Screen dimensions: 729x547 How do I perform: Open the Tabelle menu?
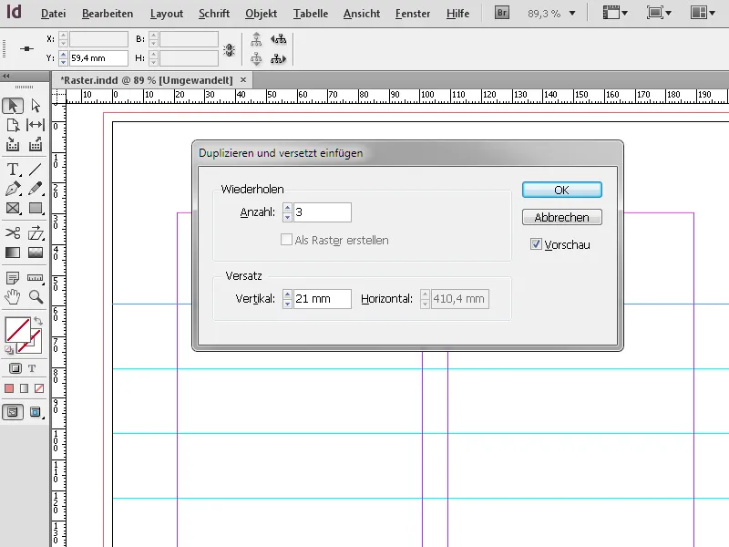click(311, 14)
